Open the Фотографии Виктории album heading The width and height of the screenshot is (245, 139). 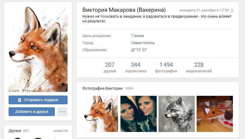tap(102, 88)
